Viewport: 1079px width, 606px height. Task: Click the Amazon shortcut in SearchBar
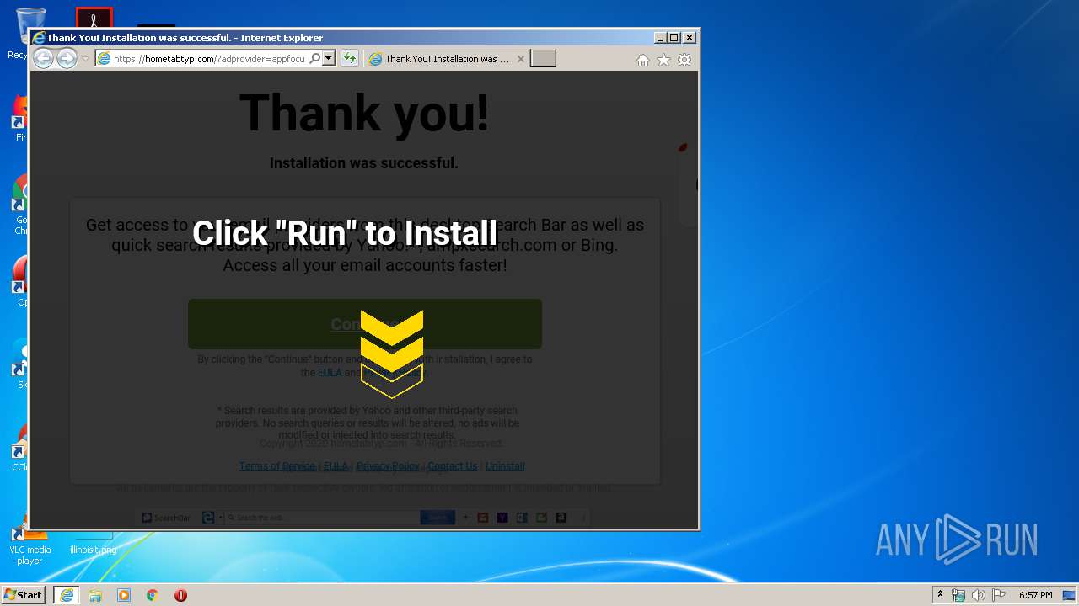click(561, 518)
